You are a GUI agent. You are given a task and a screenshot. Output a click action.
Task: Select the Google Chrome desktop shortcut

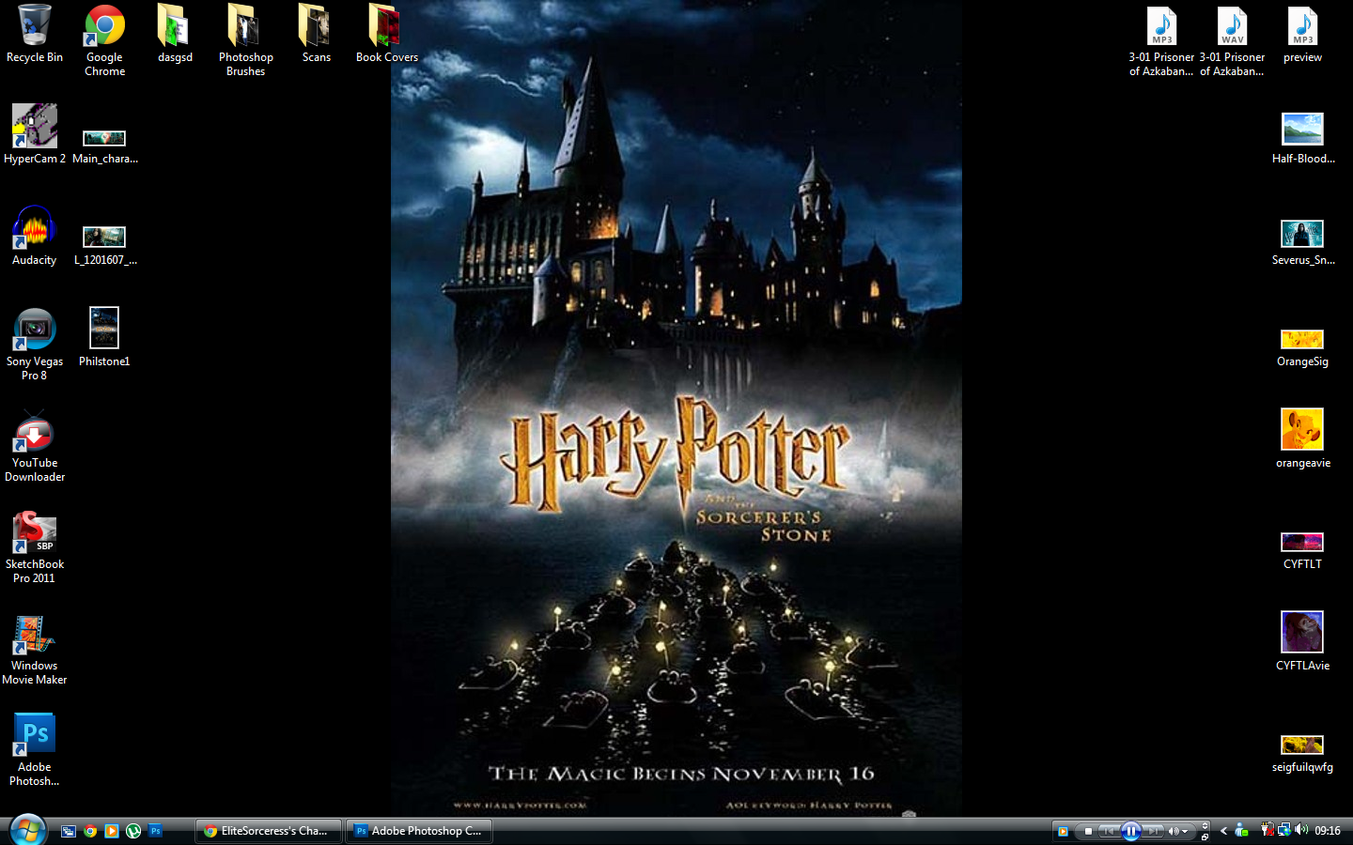104,26
